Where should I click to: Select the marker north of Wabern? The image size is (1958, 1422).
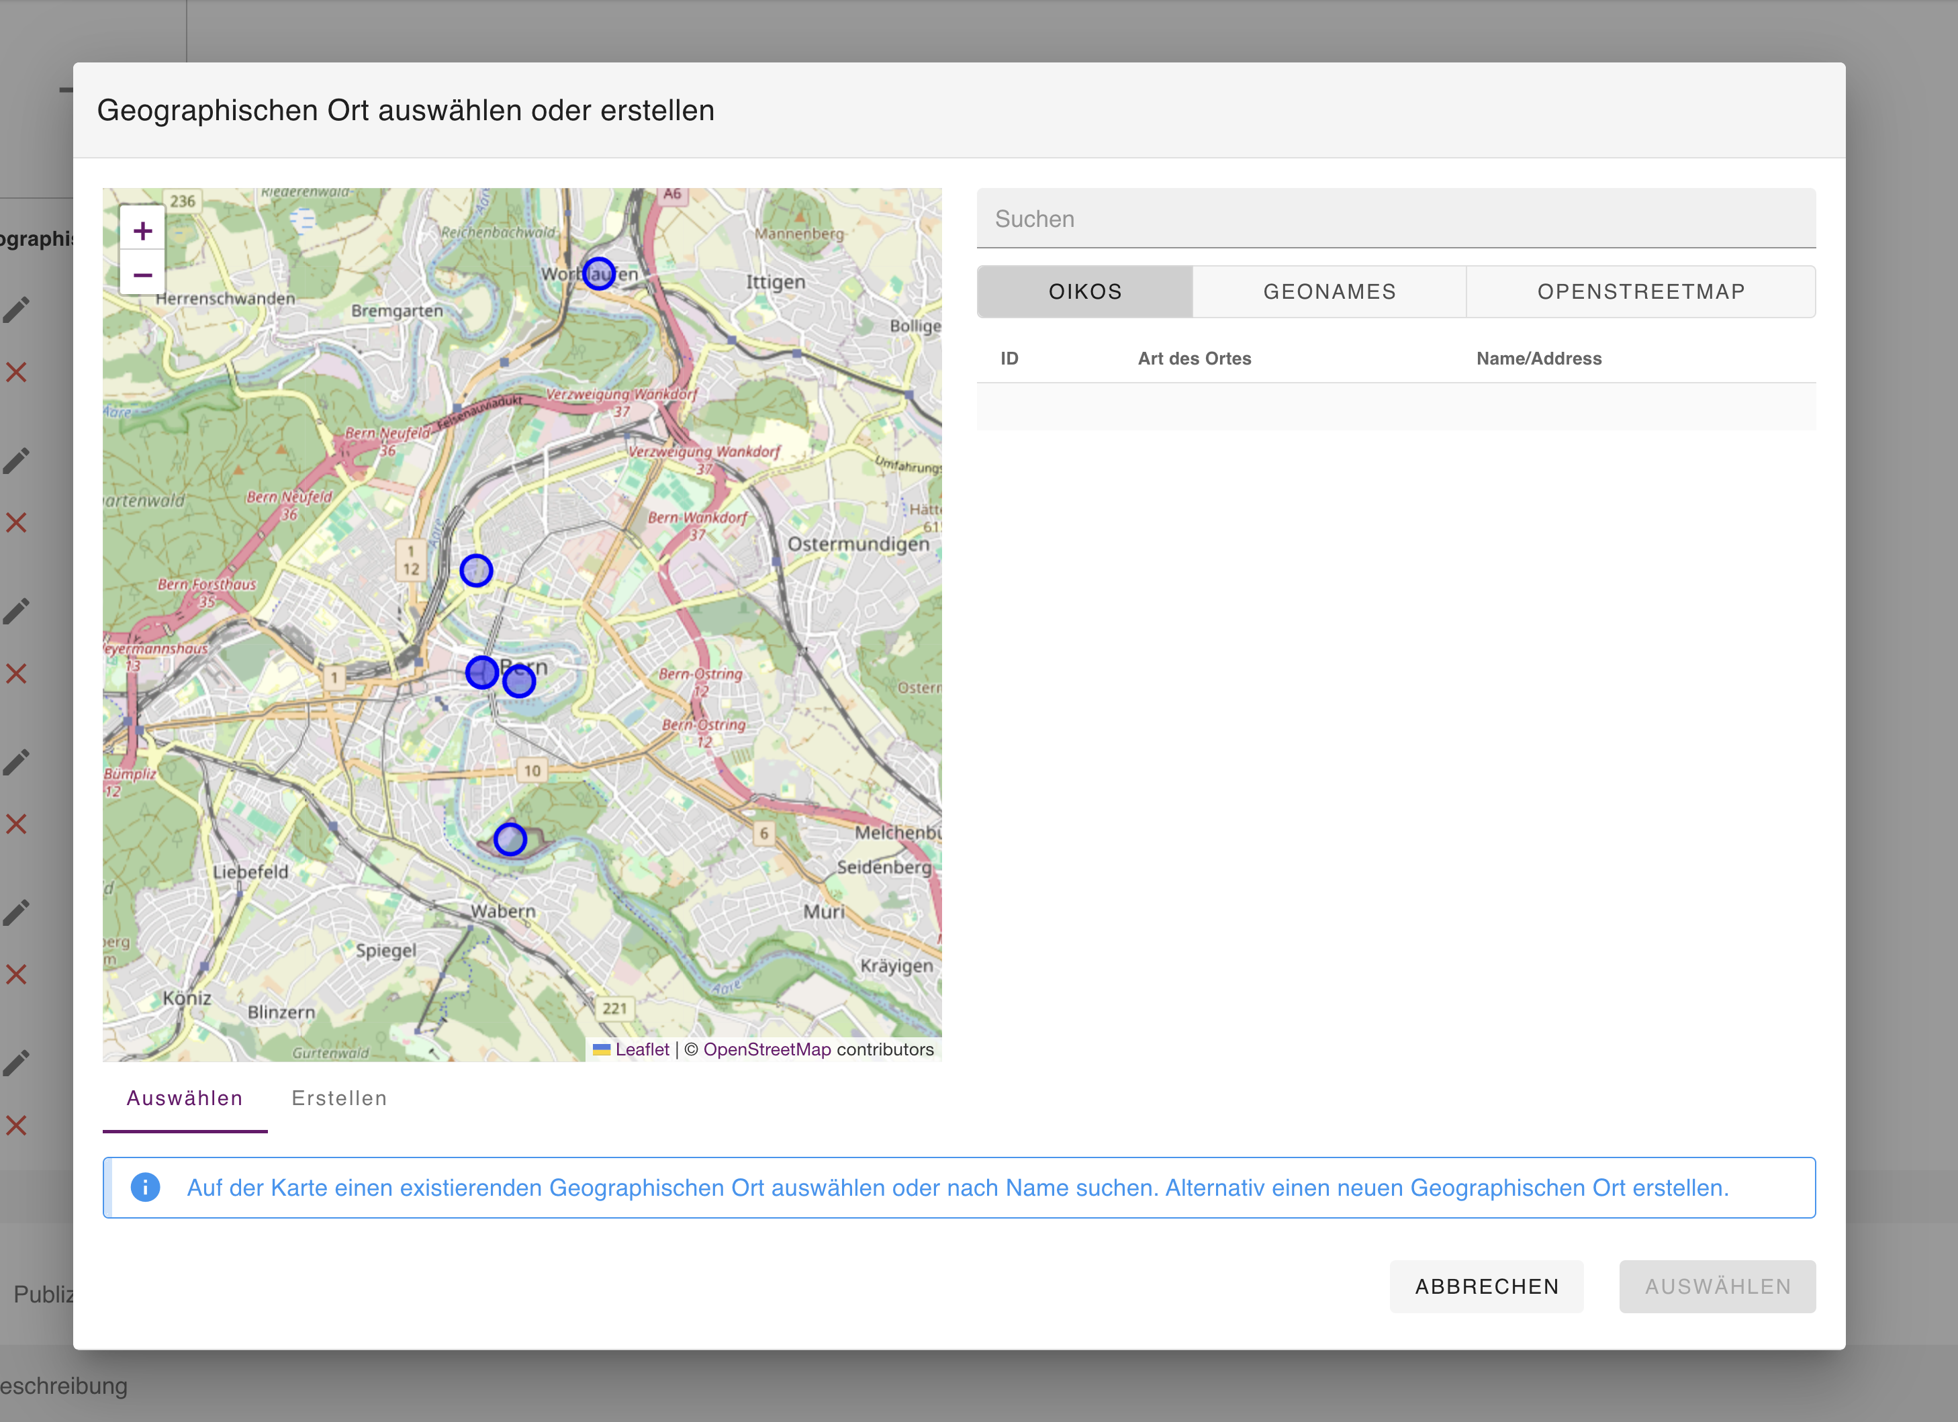coord(510,839)
